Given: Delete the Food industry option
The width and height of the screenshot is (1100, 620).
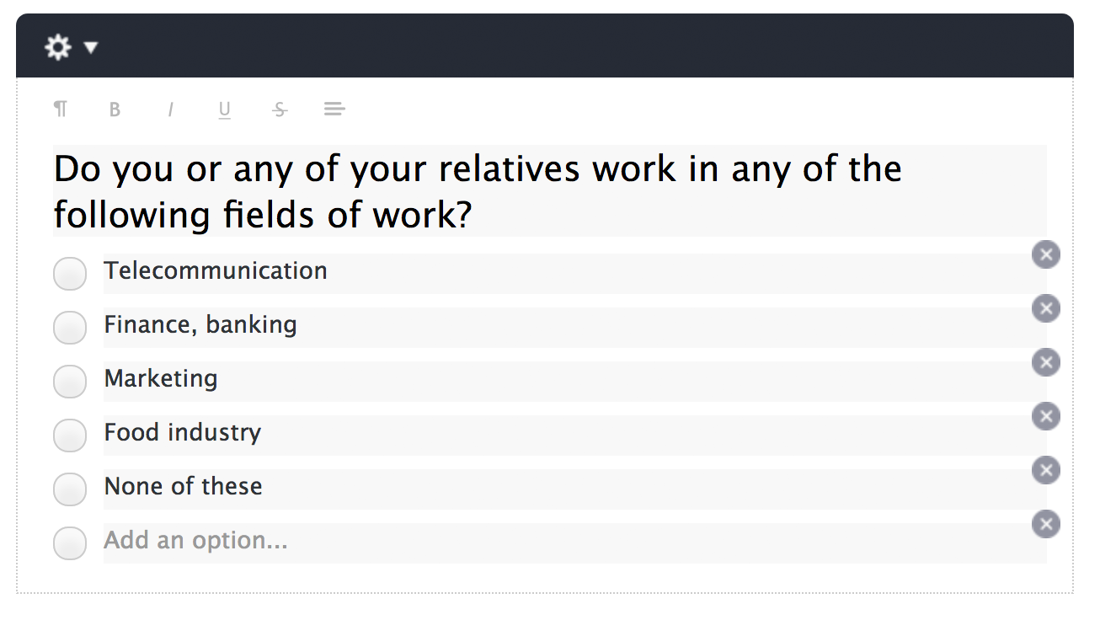Looking at the screenshot, I should 1046,416.
